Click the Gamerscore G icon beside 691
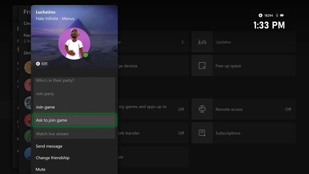 pyautogui.click(x=38, y=64)
